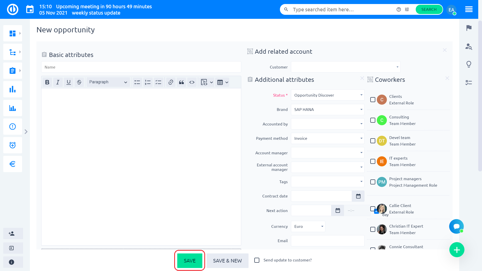The height and width of the screenshot is (271, 482).
Task: Click the Easy Project logo icon
Action: 13,10
